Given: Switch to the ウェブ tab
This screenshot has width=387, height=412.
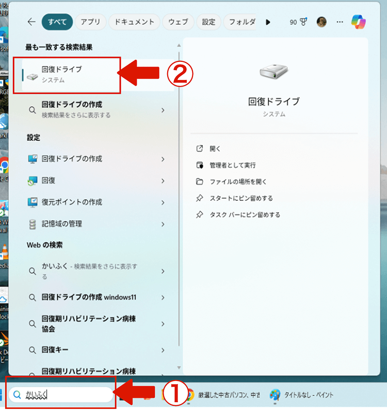Looking at the screenshot, I should [178, 22].
